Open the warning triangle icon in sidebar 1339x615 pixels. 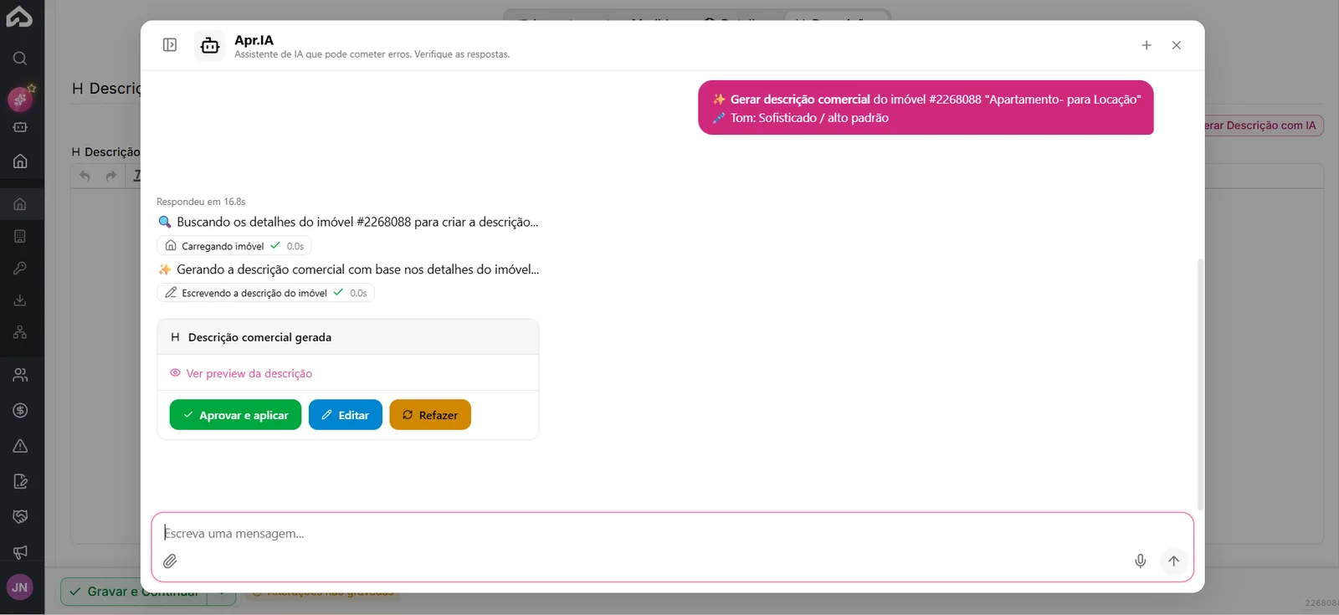pyautogui.click(x=20, y=446)
